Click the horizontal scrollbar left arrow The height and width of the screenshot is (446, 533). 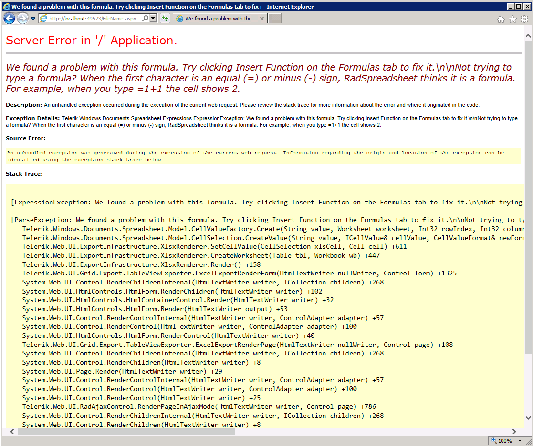point(12,431)
